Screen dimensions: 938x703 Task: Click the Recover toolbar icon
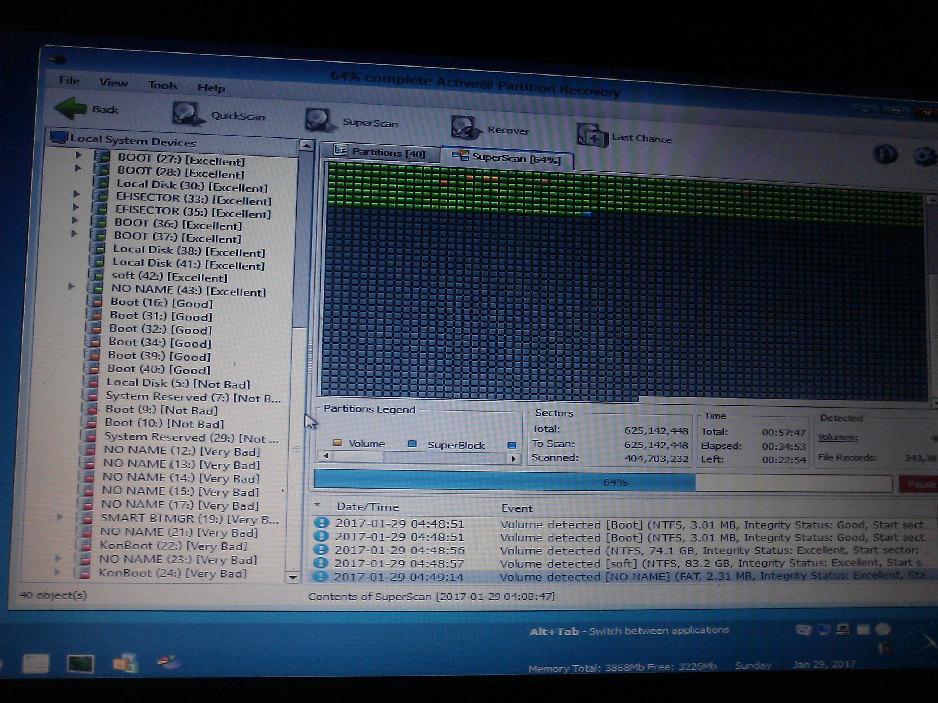coord(465,128)
